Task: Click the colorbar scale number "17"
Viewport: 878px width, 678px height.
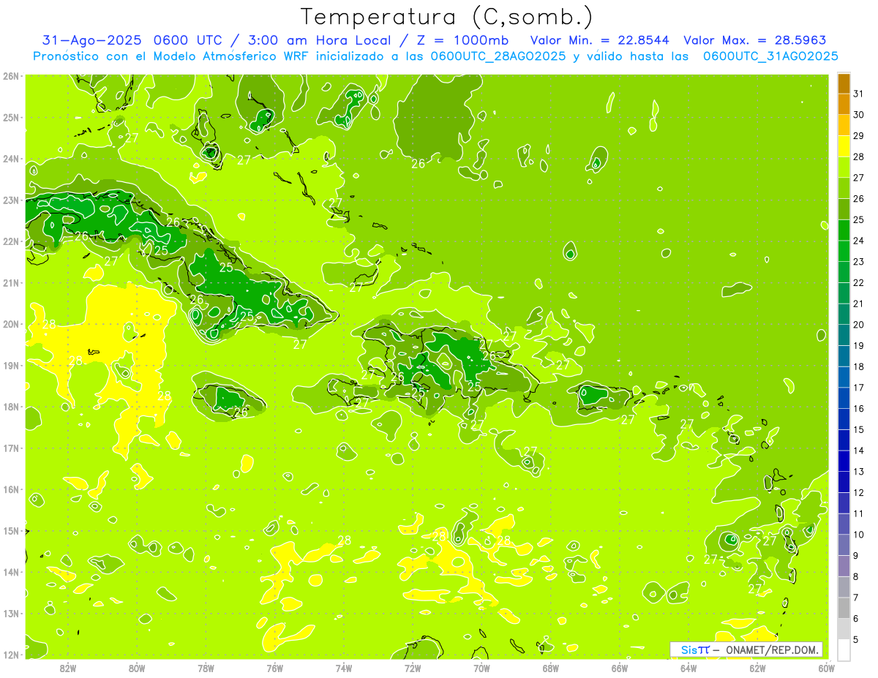Action: coord(858,388)
